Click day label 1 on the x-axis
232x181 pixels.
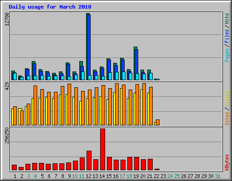[15, 176]
